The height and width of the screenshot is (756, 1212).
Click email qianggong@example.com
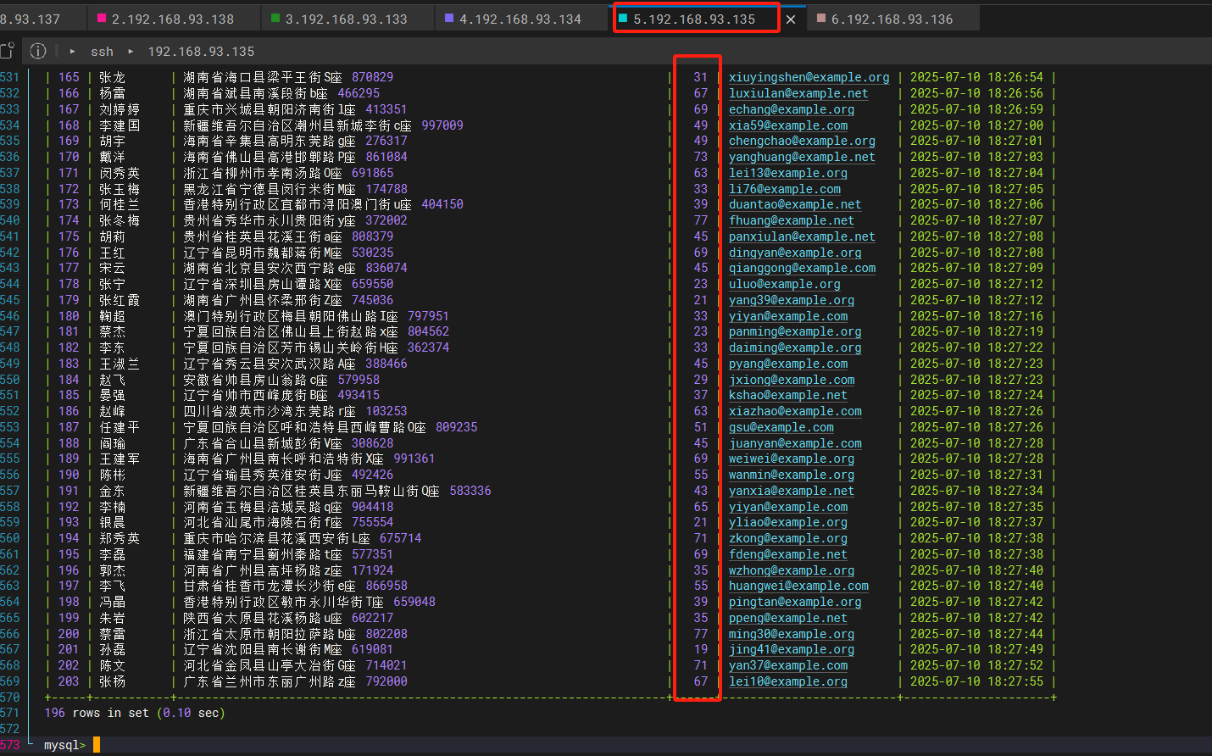(x=802, y=268)
